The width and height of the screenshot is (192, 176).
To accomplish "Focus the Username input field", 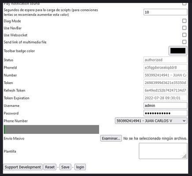I will point(165,106).
